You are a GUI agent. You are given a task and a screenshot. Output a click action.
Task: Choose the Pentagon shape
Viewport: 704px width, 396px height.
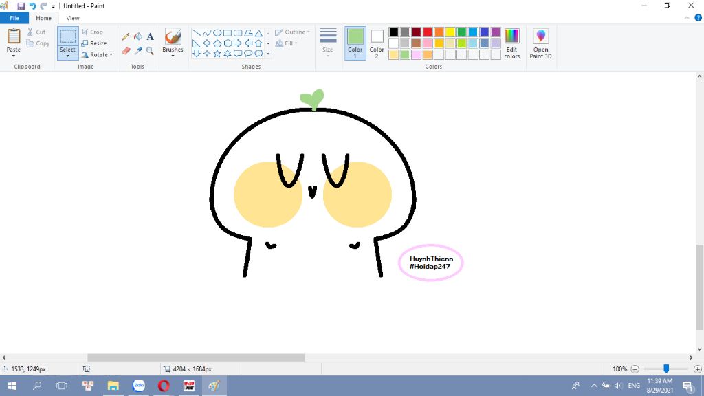tap(217, 43)
